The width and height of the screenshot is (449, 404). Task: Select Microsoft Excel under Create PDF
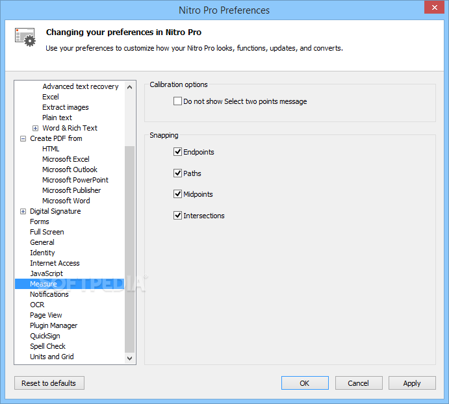pos(66,159)
